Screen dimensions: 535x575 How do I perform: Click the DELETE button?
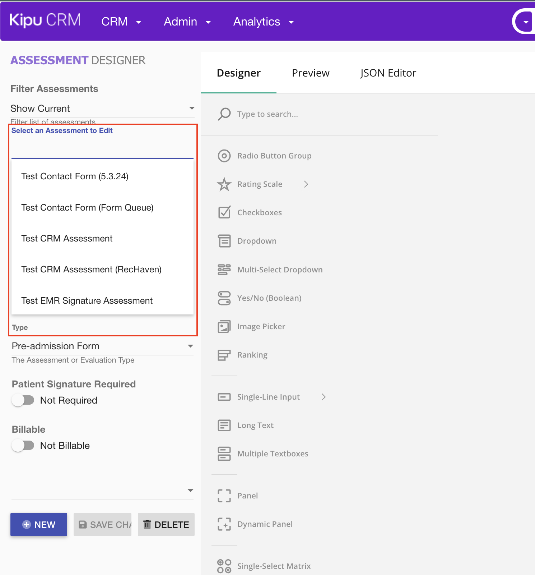click(x=166, y=525)
